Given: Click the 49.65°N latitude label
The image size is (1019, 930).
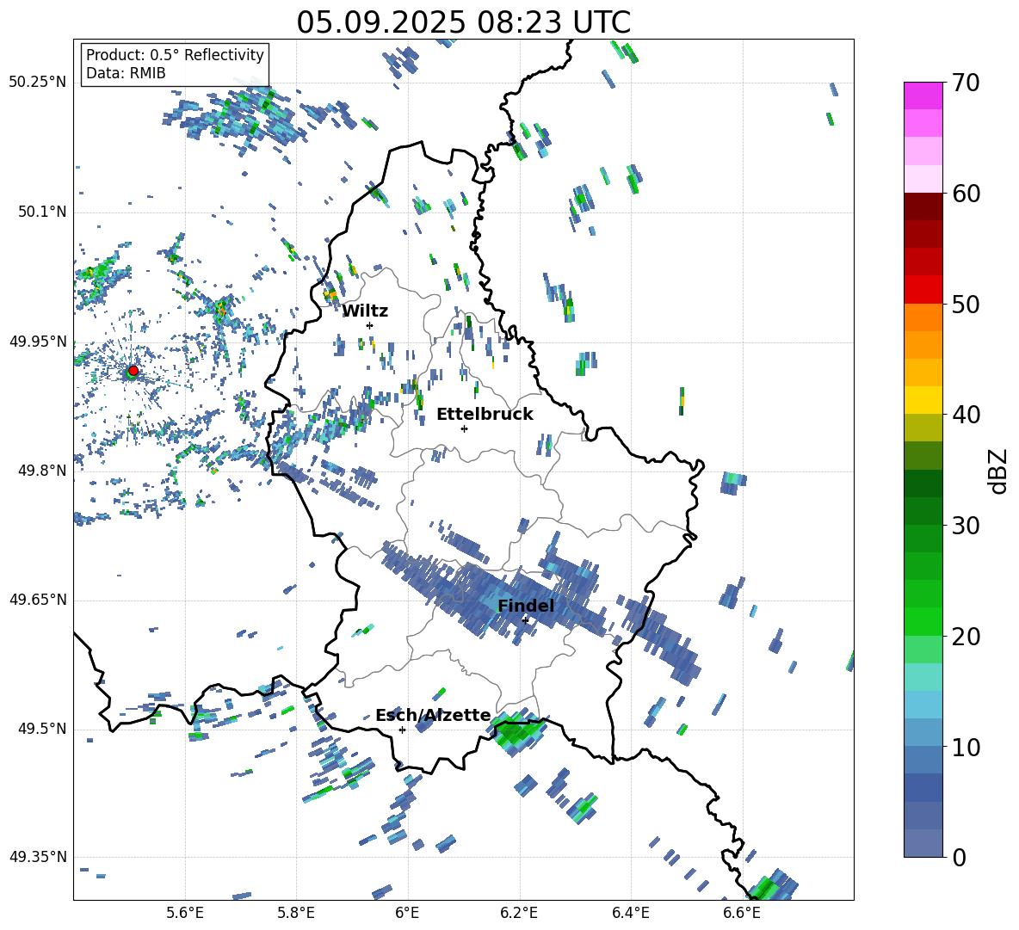Looking at the screenshot, I should 38,600.
